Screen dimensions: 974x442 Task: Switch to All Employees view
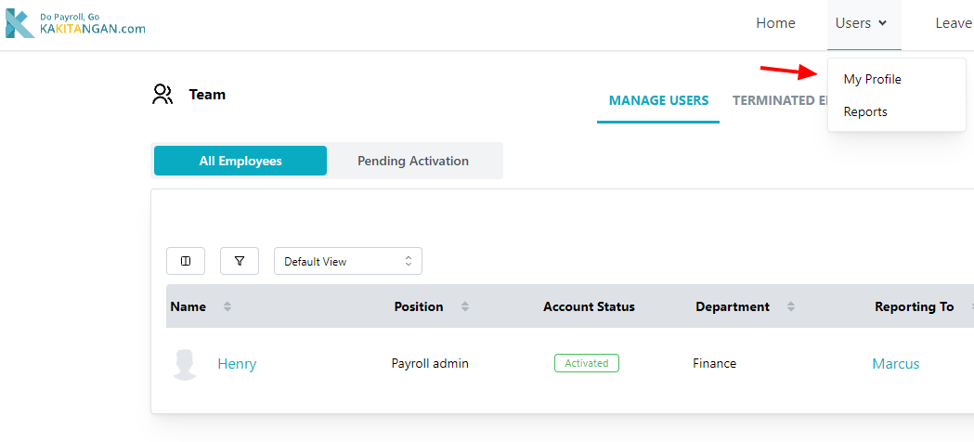coord(240,161)
